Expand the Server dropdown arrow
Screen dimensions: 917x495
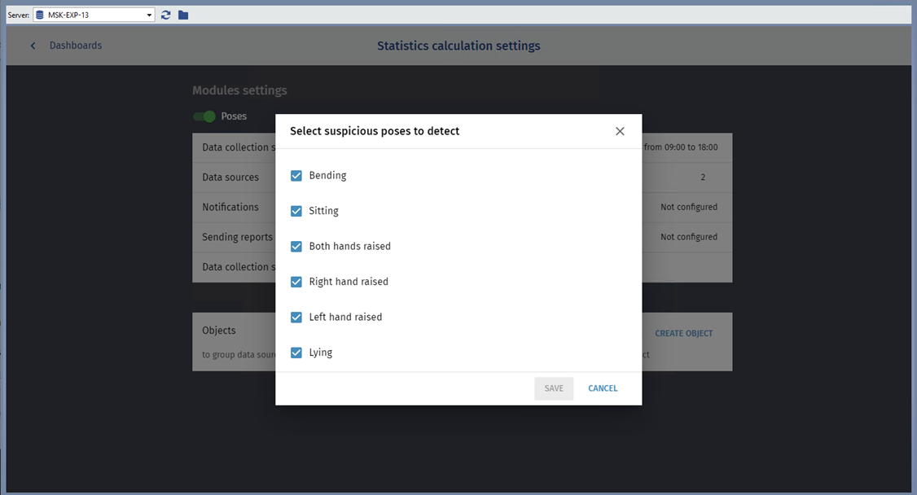(149, 15)
